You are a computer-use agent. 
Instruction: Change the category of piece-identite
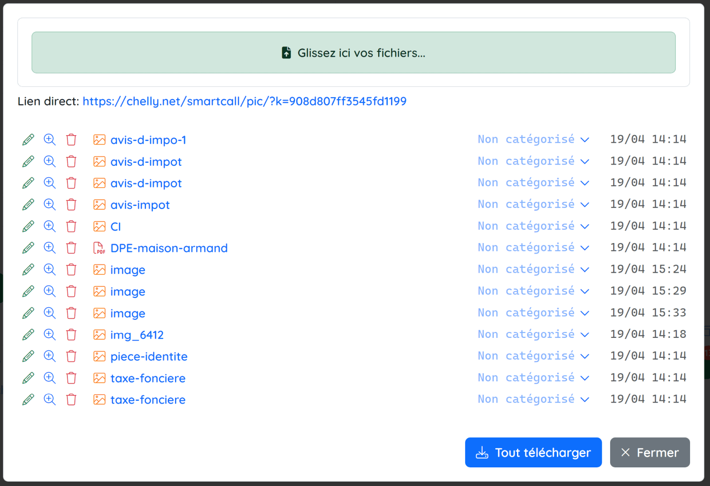tap(533, 356)
